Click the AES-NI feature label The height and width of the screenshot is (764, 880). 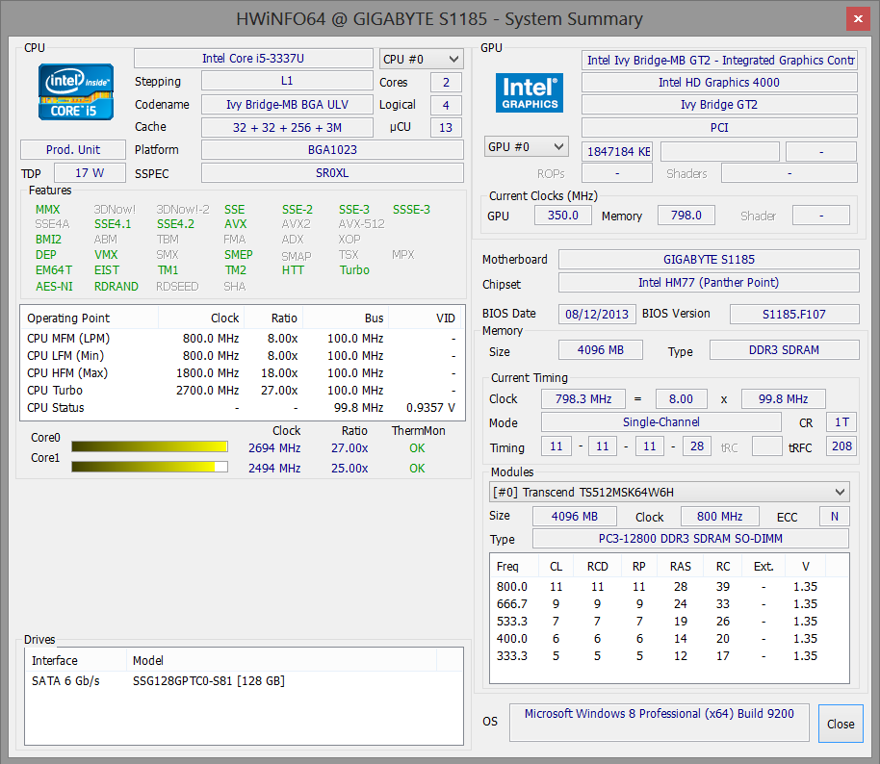click(54, 286)
